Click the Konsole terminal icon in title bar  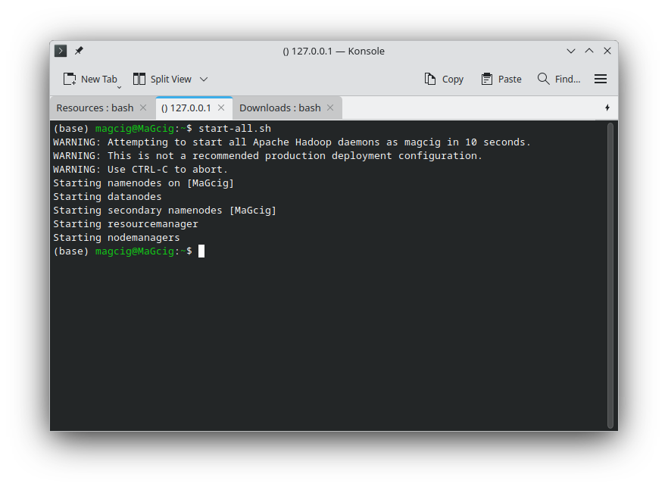61,51
